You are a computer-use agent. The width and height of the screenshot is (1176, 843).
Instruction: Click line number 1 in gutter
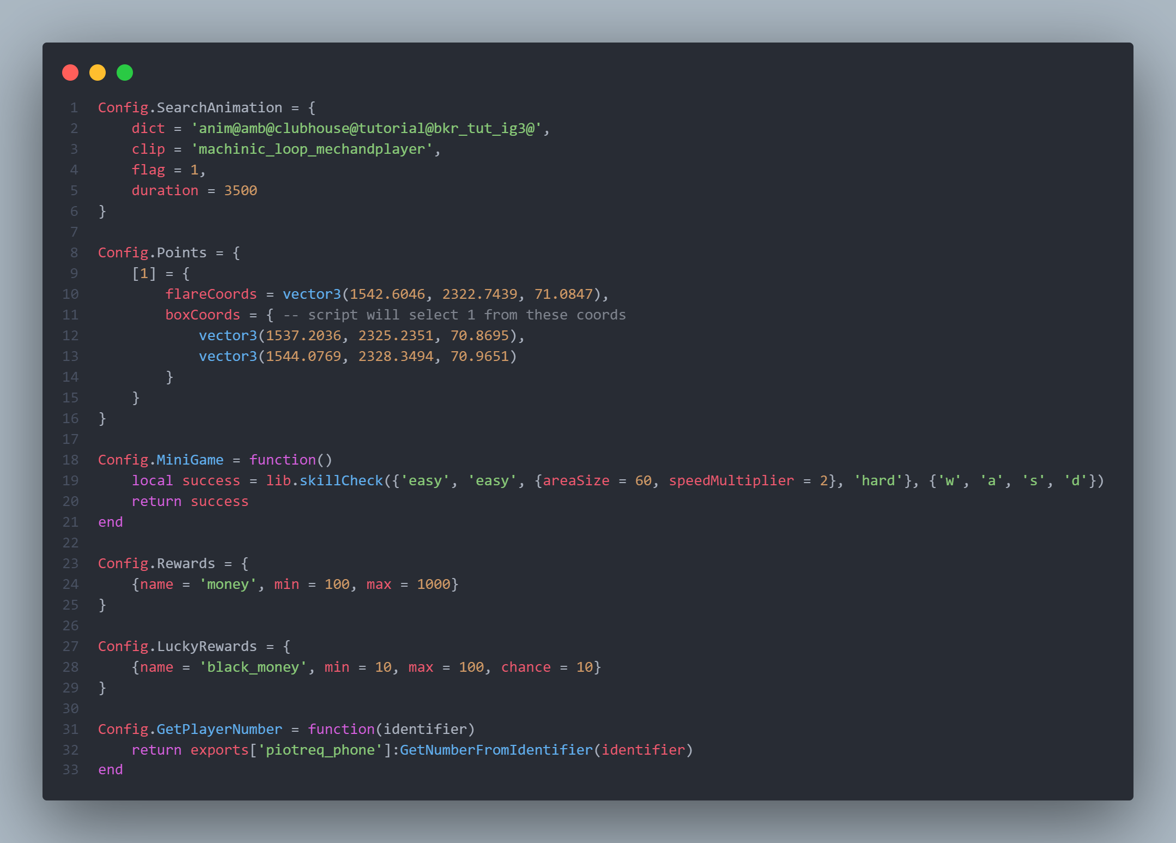[x=74, y=108]
